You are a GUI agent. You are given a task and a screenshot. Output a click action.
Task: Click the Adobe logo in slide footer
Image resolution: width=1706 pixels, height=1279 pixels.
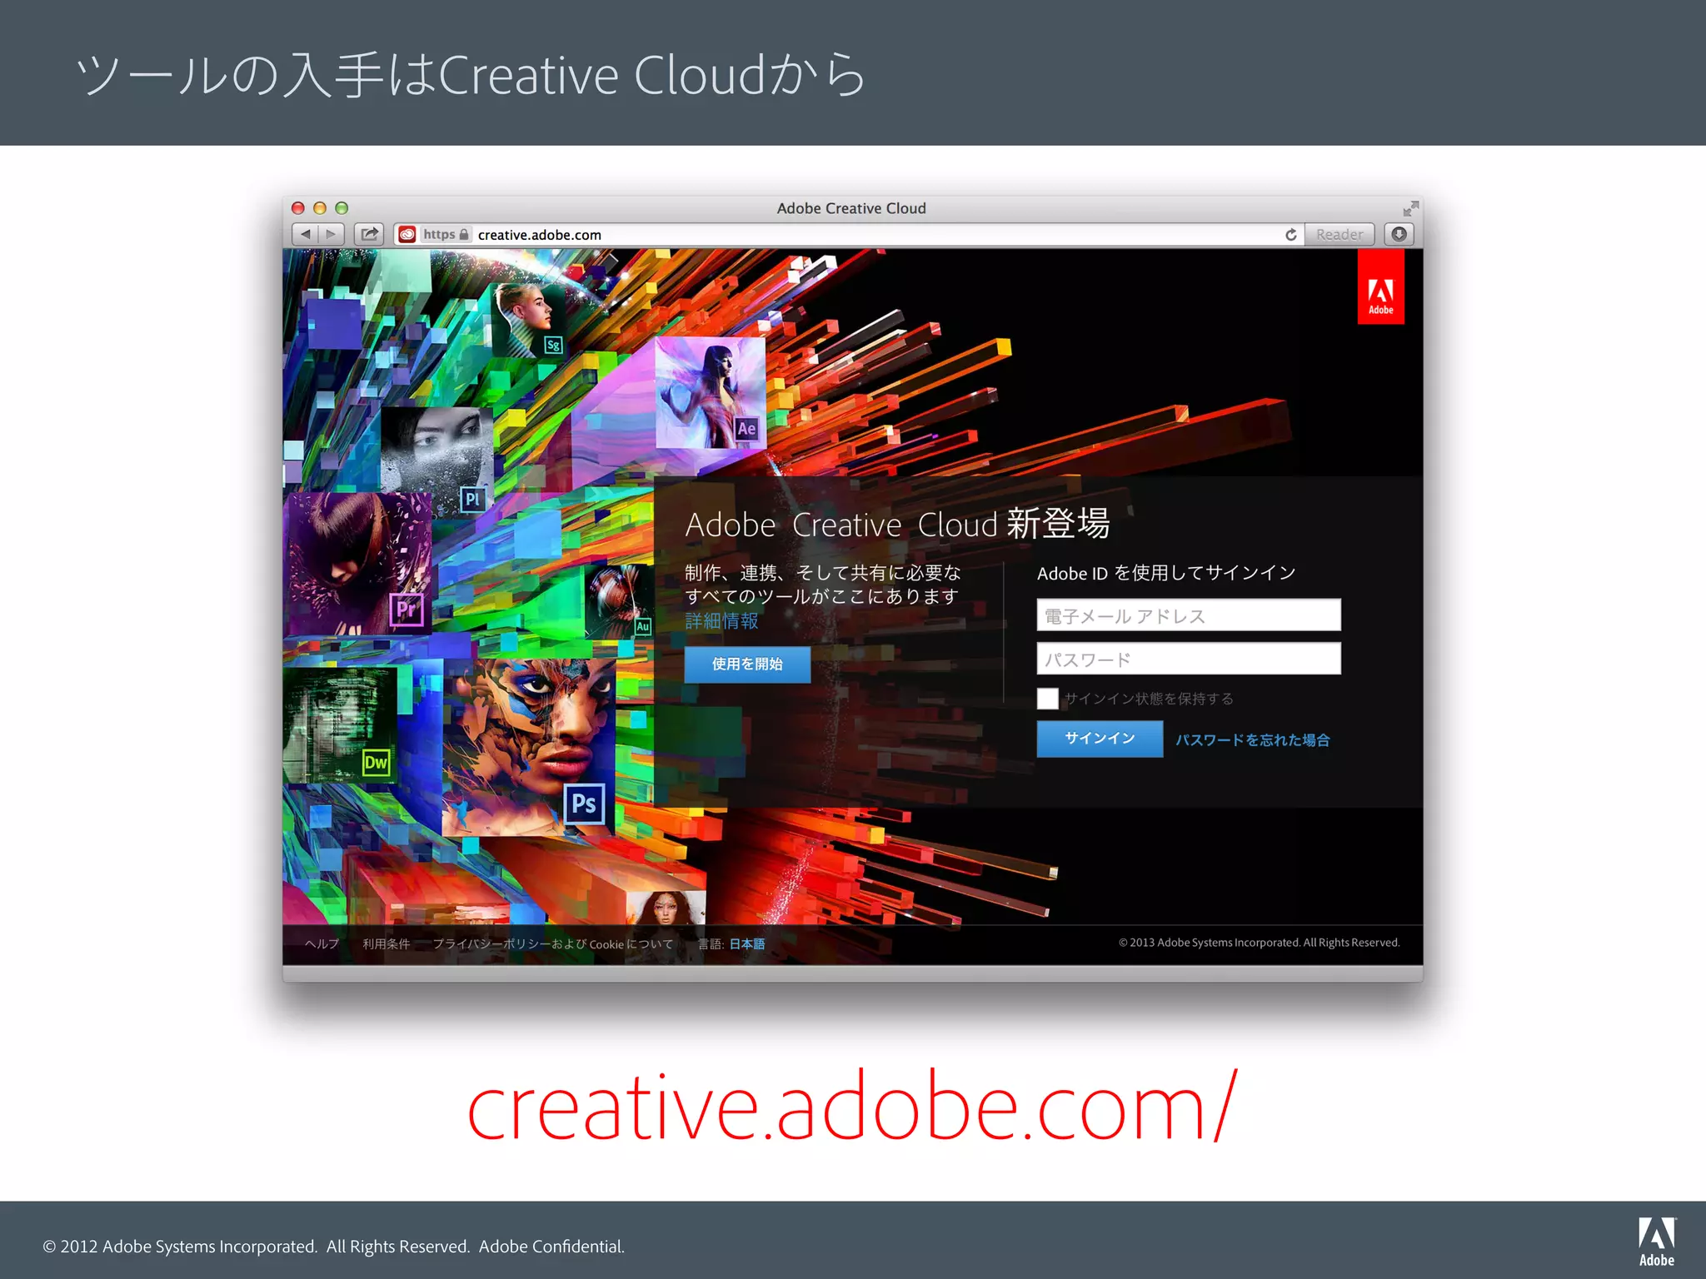click(1656, 1242)
